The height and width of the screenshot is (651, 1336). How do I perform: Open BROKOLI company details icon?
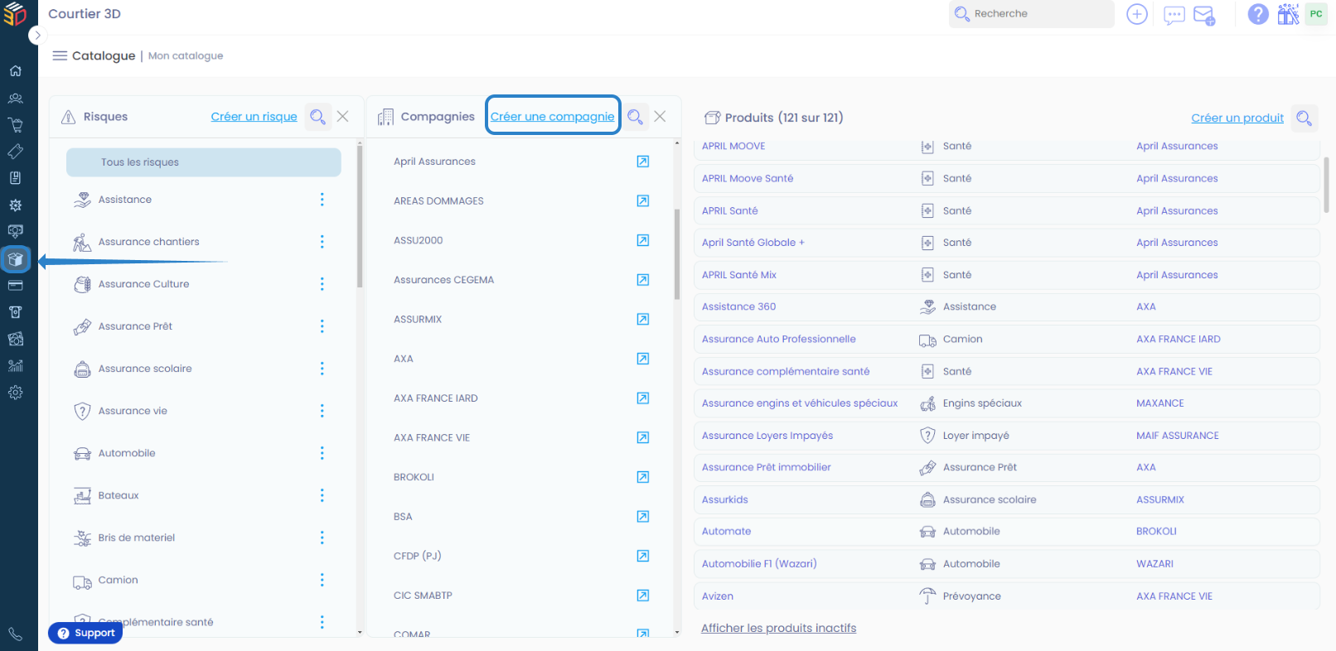click(642, 477)
